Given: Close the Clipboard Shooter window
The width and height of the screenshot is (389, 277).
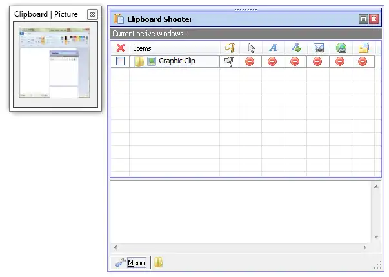Looking at the screenshot, I should click(x=374, y=19).
